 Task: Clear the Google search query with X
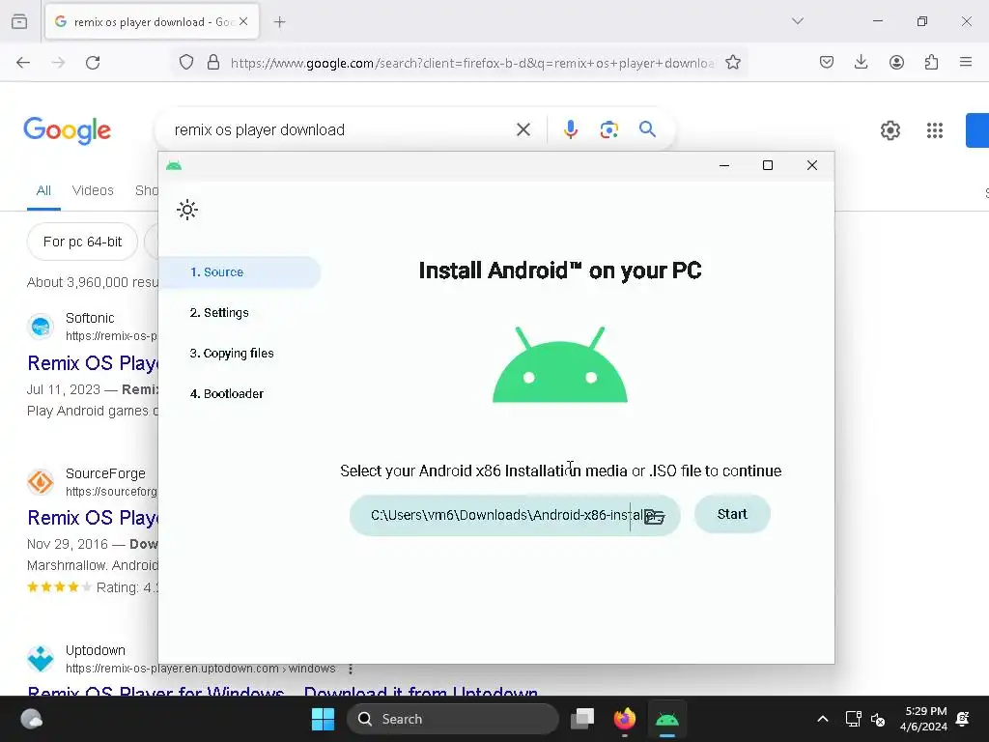523,130
